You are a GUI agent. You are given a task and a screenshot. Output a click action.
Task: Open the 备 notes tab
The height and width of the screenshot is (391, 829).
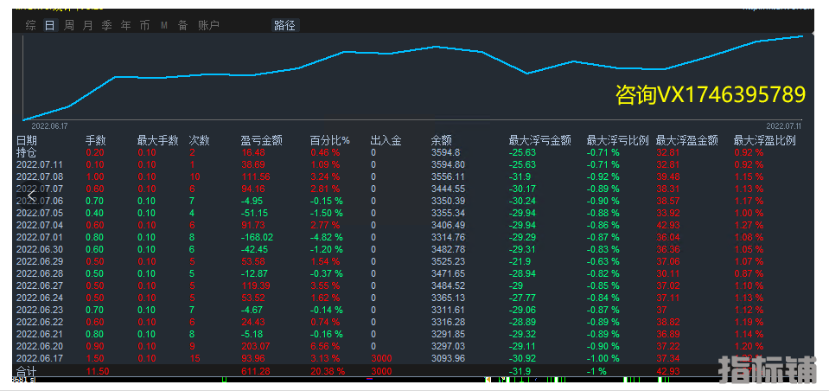click(x=182, y=25)
